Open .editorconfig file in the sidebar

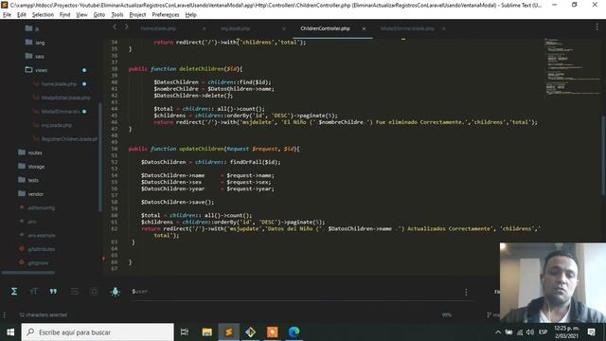[38, 207]
